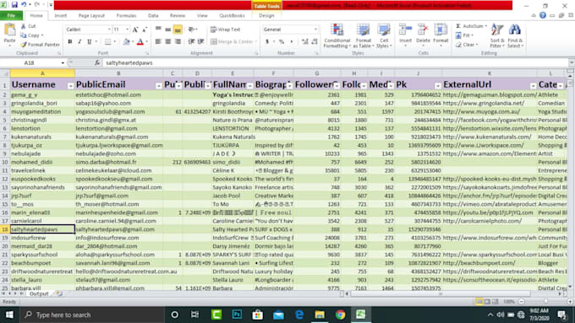Screen dimensions: 575x323
Task: Switch to the Data tab
Action: tap(153, 16)
